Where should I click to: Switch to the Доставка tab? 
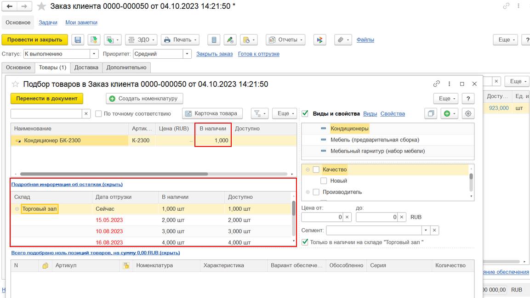point(86,67)
